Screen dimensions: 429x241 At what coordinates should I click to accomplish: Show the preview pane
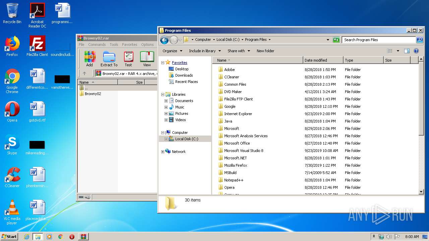[407, 51]
